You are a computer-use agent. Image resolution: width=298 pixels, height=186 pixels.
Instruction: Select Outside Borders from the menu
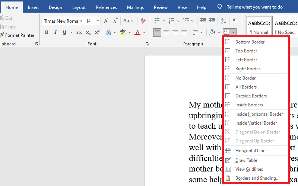pyautogui.click(x=251, y=96)
